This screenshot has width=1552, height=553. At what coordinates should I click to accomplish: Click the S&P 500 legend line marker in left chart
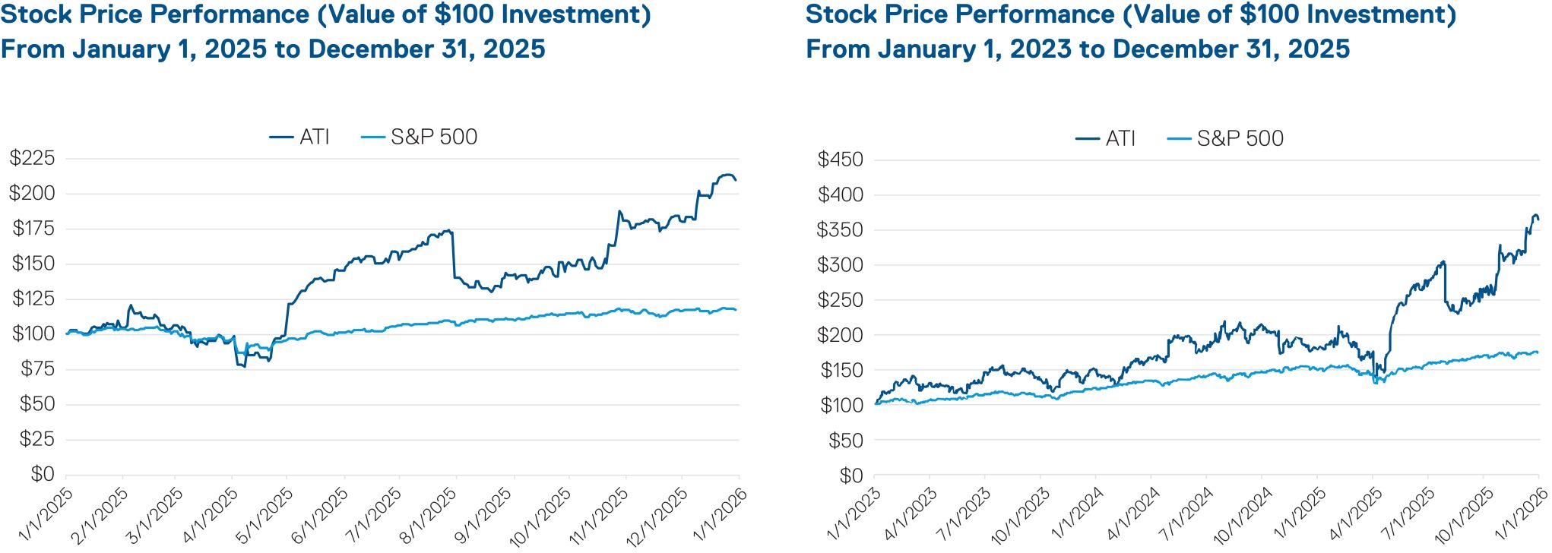373,137
